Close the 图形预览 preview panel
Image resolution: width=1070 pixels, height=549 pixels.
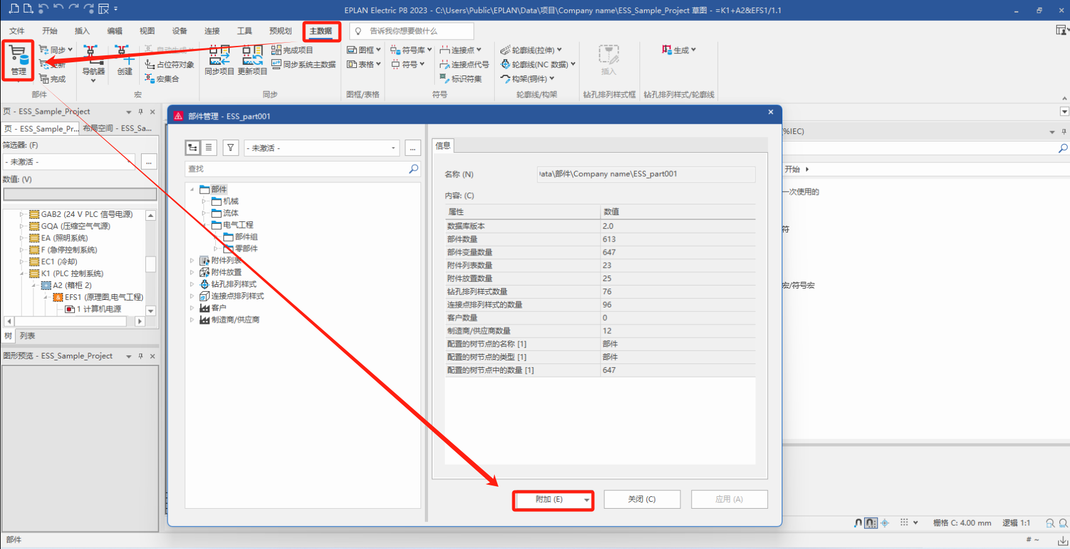point(152,356)
